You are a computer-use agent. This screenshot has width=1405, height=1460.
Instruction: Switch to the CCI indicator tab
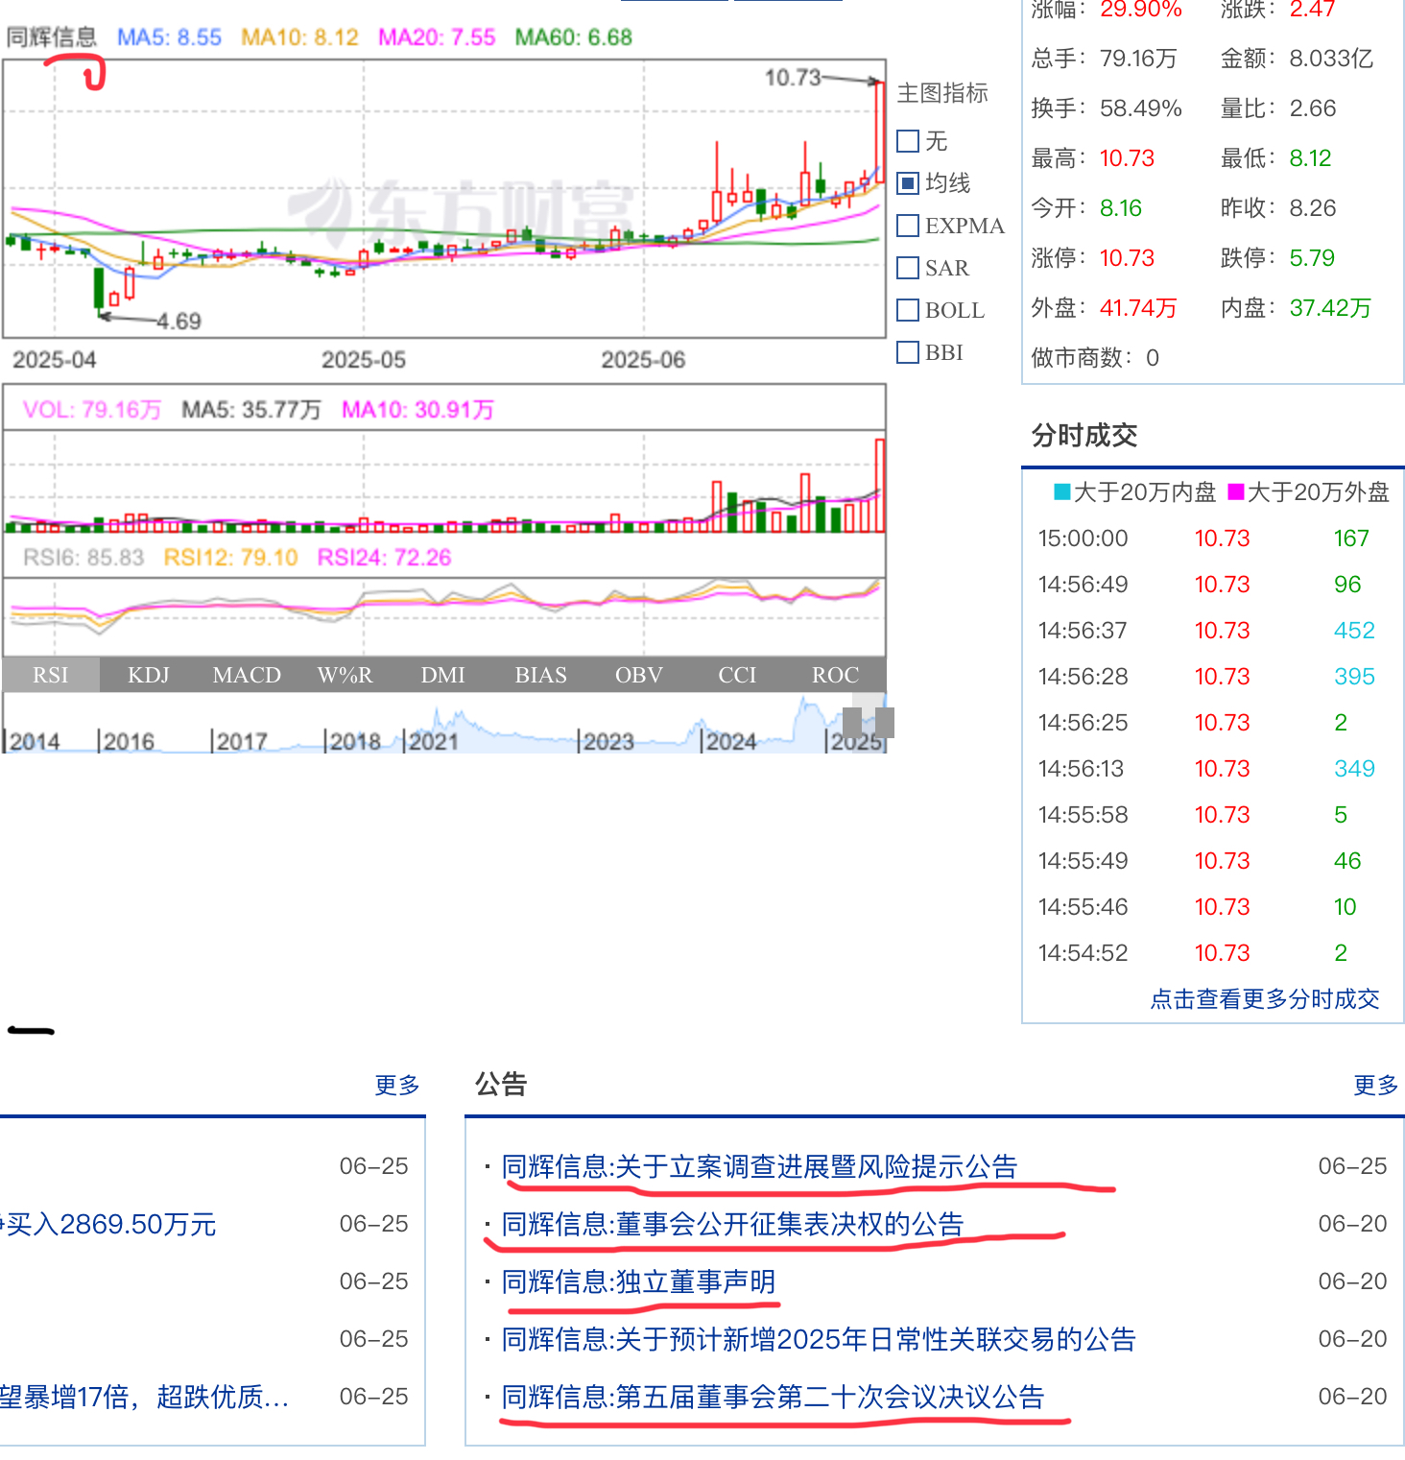click(x=737, y=675)
